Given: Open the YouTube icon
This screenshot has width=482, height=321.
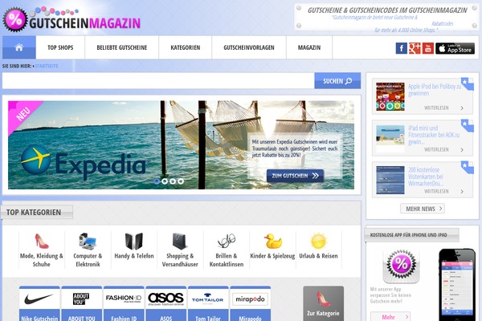Looking at the screenshot, I should (427, 48).
